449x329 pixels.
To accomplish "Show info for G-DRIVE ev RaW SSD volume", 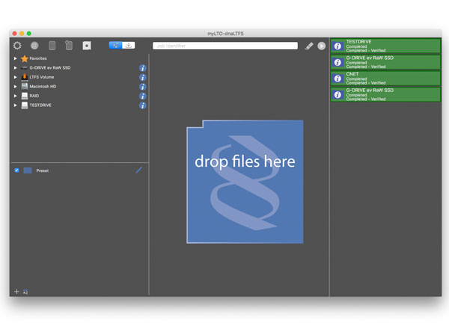I will pos(143,68).
